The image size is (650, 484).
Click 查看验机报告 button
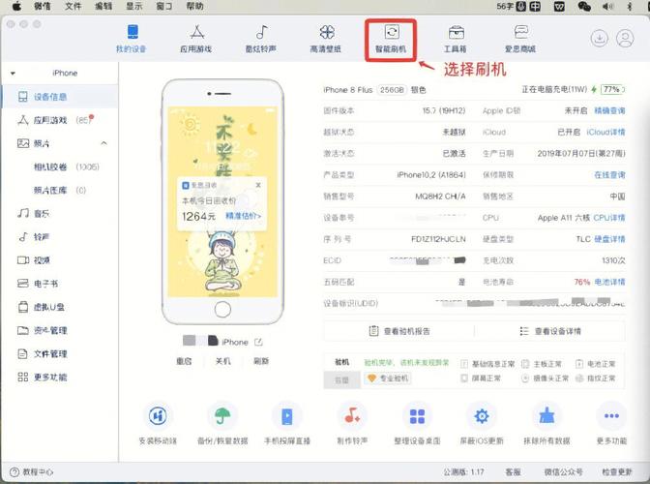point(399,331)
